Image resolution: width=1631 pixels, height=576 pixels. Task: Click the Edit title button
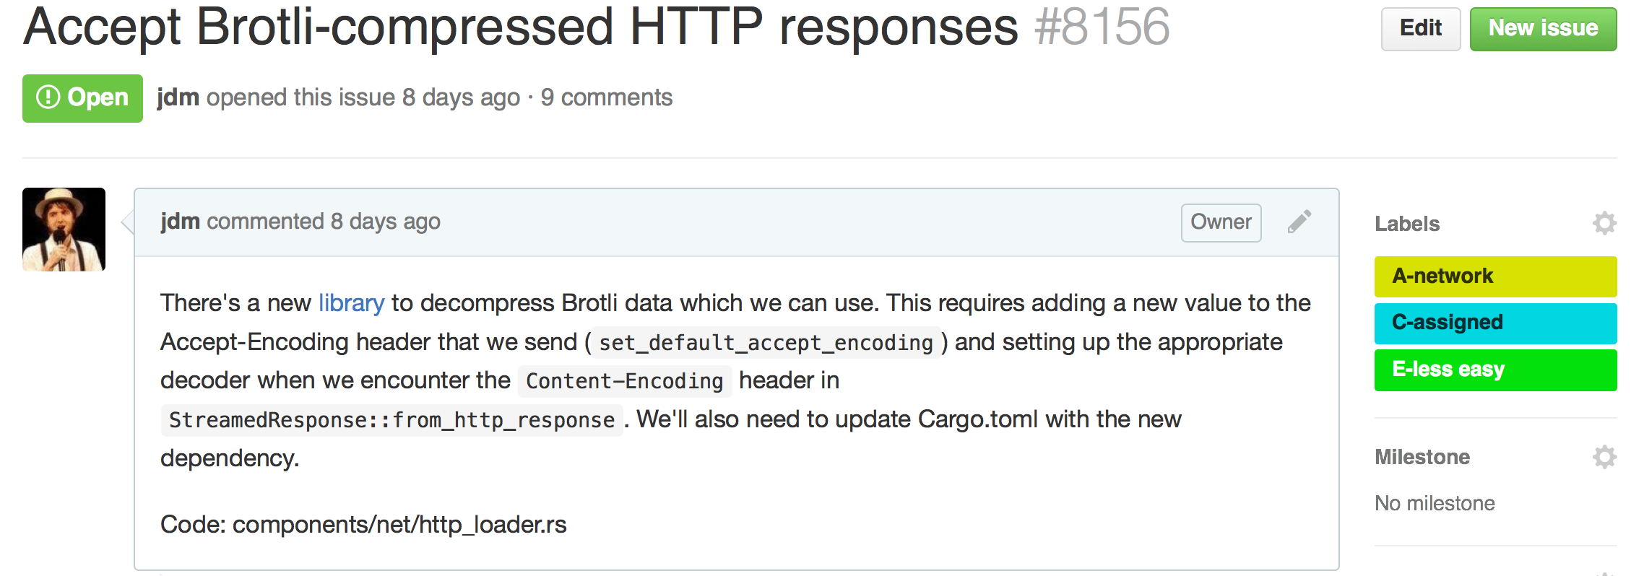click(1421, 29)
